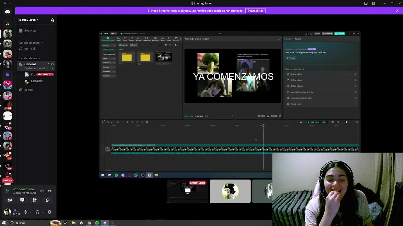Screen dimensions: 403x226
Task: Pause playback in CapCut preview
Action: tap(233, 116)
